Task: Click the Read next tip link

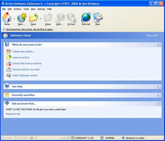Action: point(13,114)
